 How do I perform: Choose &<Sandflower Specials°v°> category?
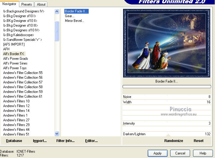pos(23,40)
